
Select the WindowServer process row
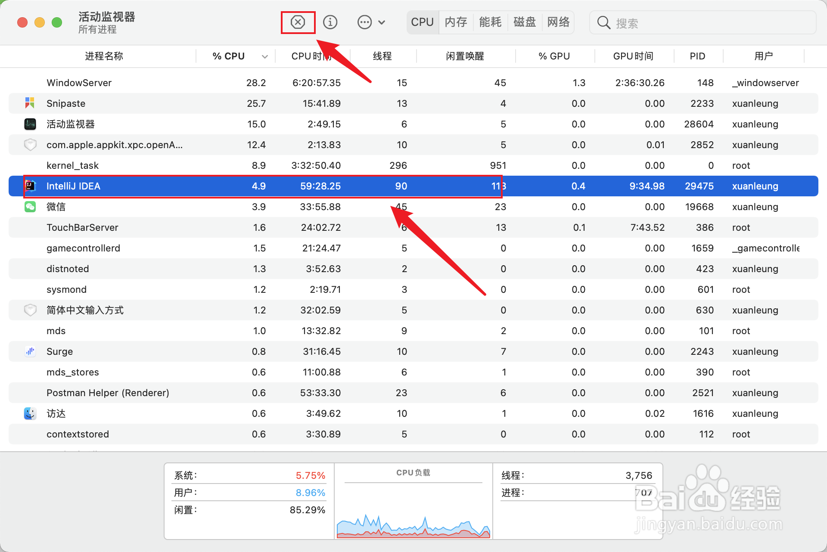click(413, 83)
